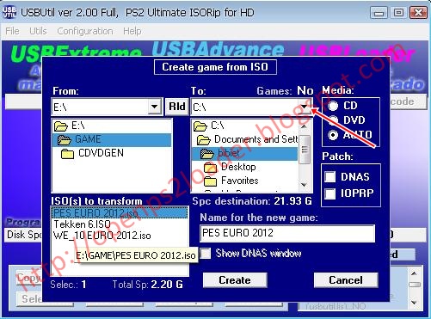431x319 pixels.
Task: Select the CD media radio button
Action: pos(333,106)
